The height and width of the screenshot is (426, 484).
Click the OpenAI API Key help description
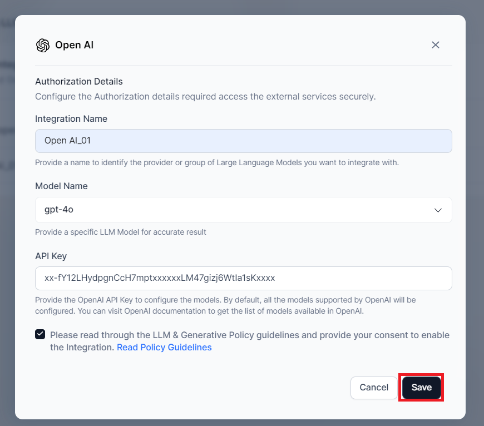tap(225, 305)
